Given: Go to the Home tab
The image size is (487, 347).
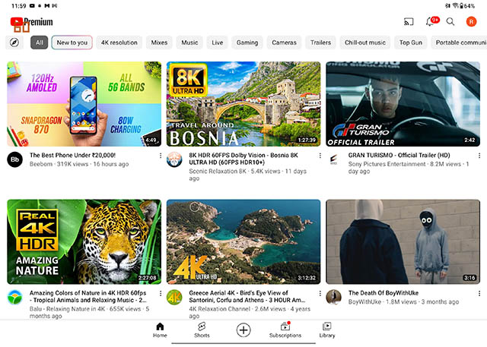Looking at the screenshot, I should (160, 330).
